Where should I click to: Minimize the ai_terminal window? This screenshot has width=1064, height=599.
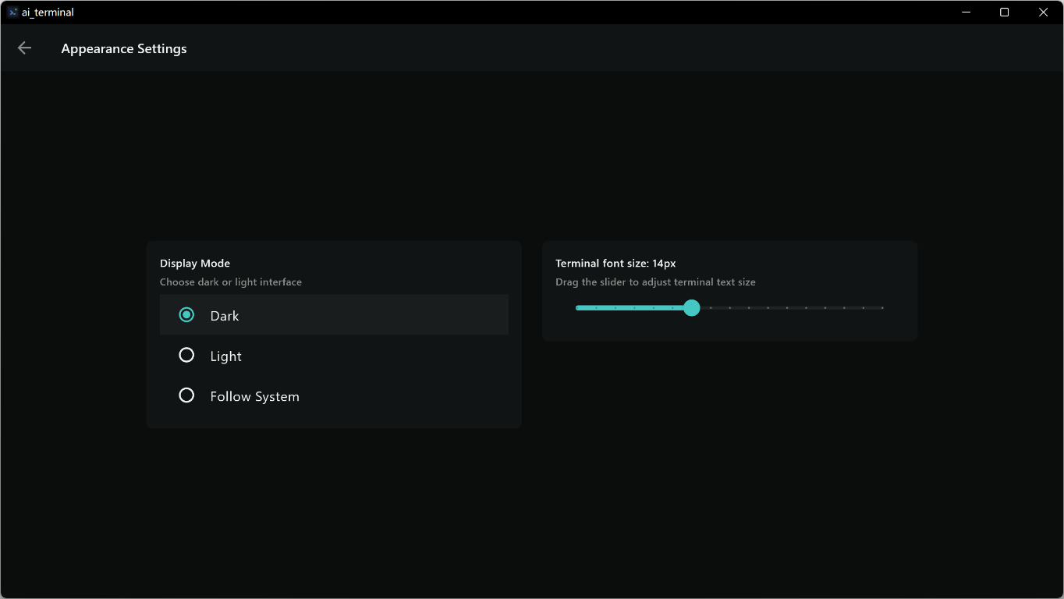[966, 12]
